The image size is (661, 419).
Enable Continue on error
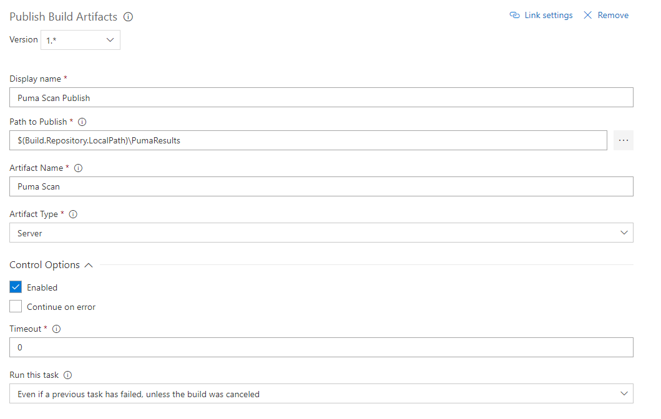16,306
